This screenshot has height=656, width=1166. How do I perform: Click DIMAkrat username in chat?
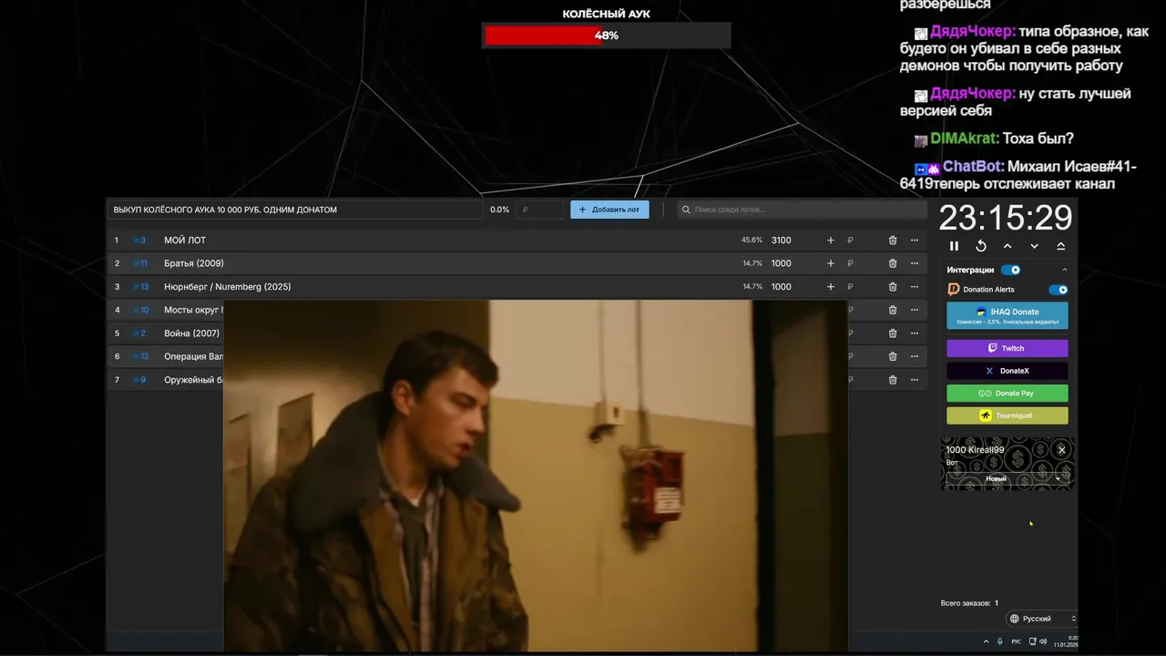click(965, 138)
